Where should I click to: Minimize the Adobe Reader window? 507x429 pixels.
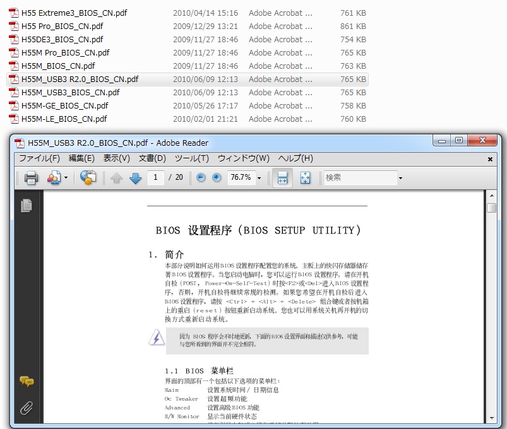tap(442, 141)
